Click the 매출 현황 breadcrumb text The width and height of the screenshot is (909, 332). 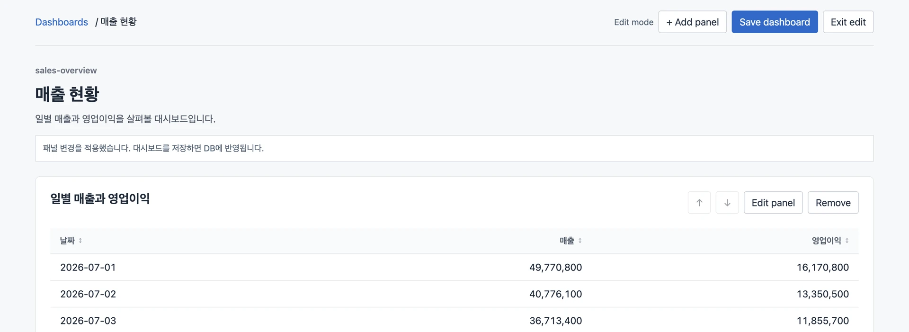pyautogui.click(x=118, y=22)
